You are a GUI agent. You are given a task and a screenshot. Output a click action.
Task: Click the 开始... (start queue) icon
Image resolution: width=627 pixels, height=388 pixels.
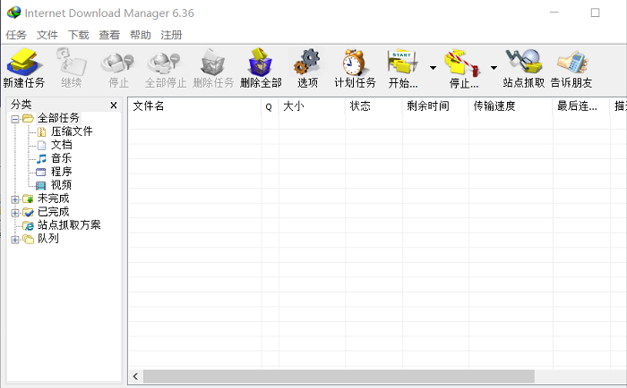pos(403,63)
